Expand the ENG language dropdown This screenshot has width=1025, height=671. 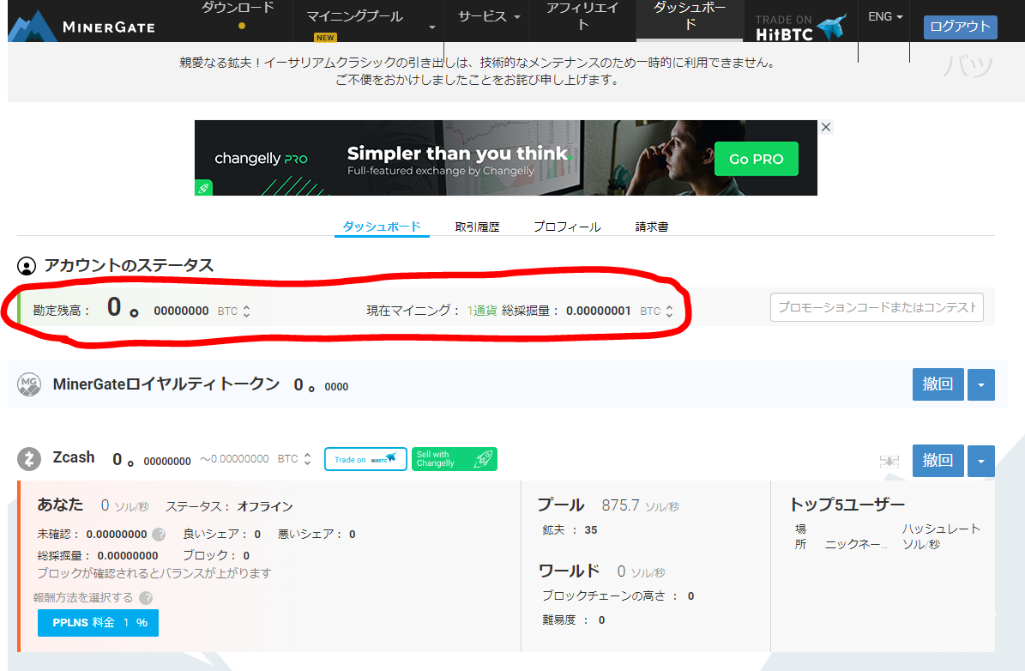click(x=885, y=16)
